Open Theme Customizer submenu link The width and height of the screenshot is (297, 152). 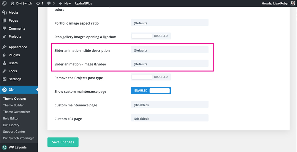coord(16,112)
